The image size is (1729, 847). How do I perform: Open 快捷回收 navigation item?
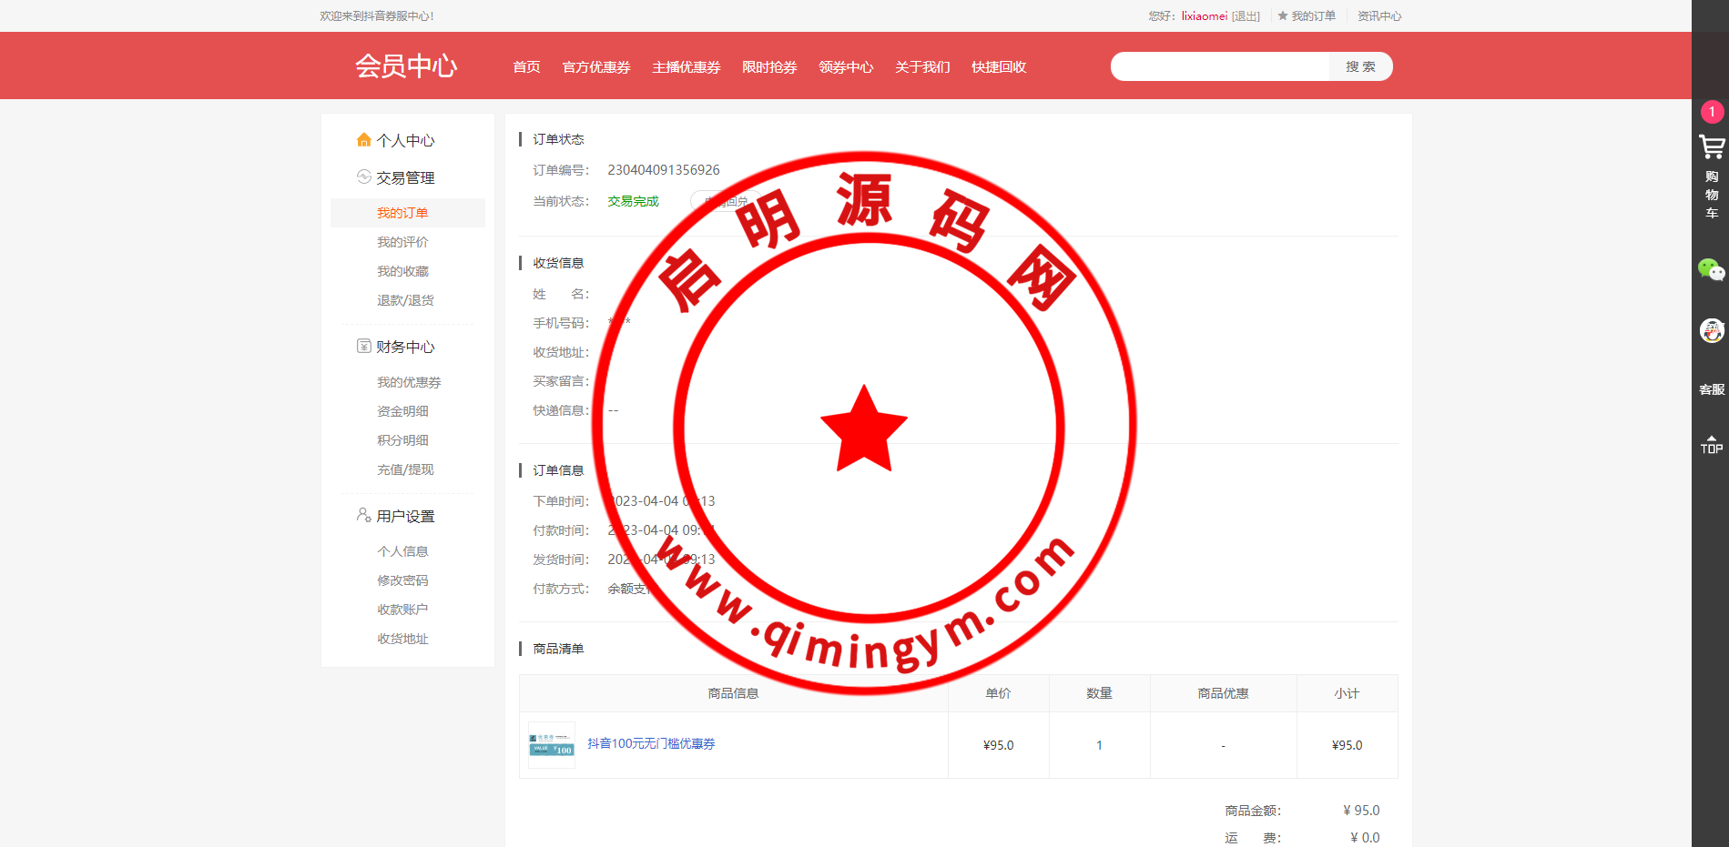pyautogui.click(x=999, y=67)
